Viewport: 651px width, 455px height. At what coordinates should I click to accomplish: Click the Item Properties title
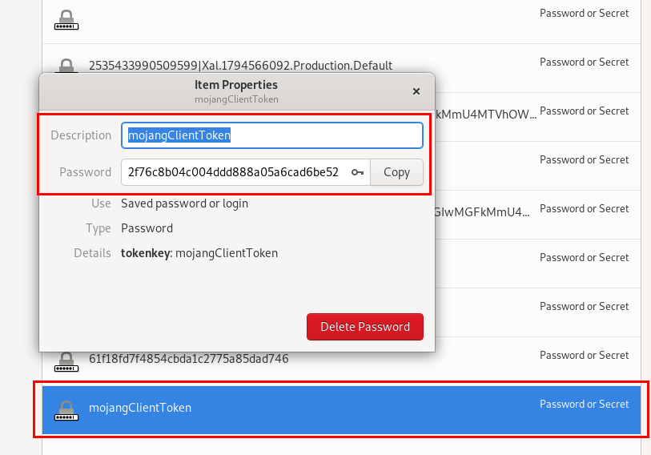pos(236,85)
